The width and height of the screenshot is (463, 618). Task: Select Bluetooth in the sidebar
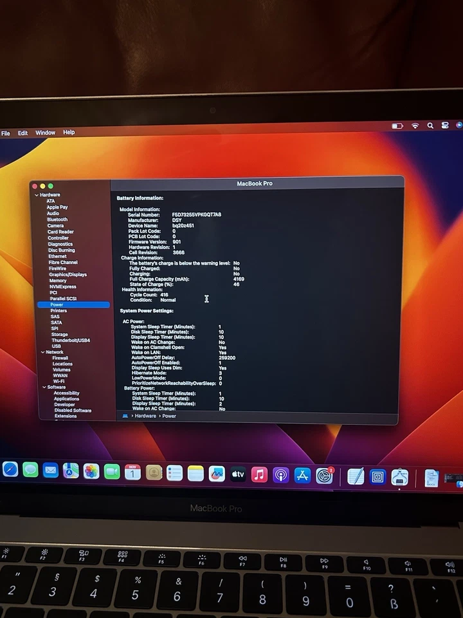tap(57, 220)
